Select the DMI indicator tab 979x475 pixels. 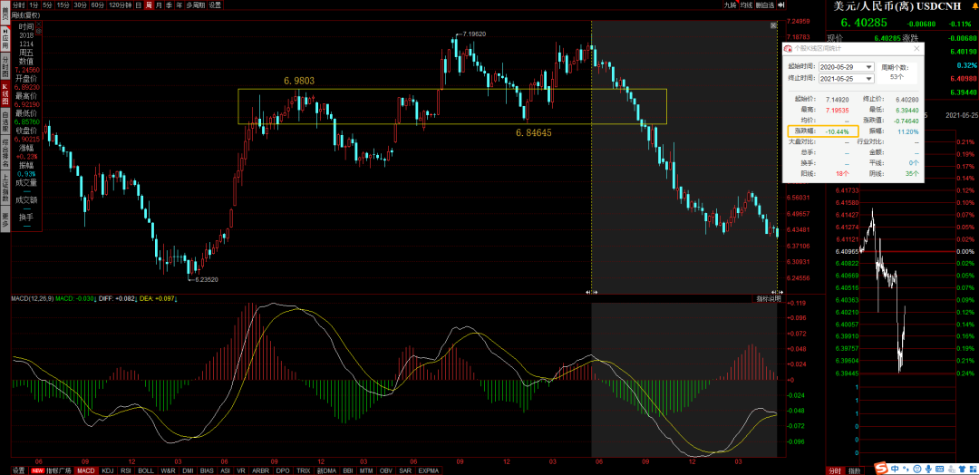[x=188, y=470]
